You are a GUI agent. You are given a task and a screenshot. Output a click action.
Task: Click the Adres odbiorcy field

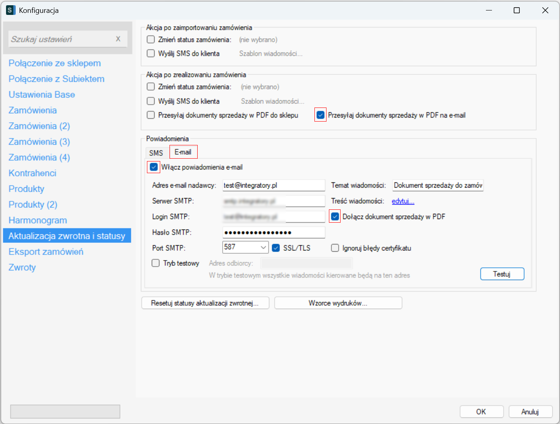(307, 263)
